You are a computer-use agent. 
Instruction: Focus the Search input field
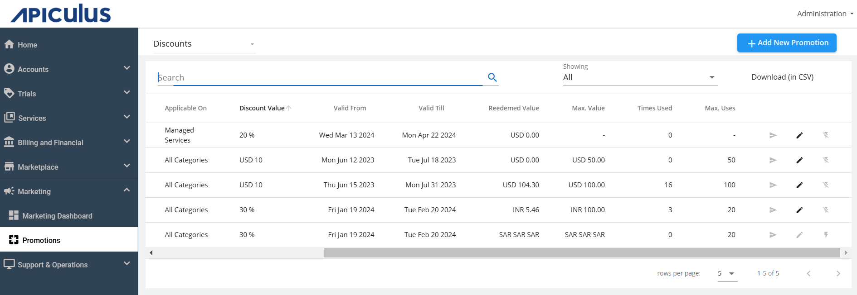(320, 77)
